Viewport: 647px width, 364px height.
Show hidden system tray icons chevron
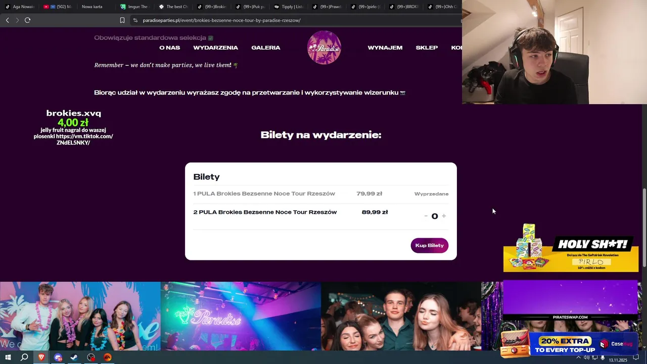[578, 357]
